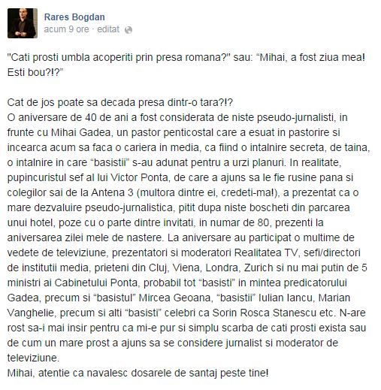Screen dimensions: 381x390
Task: Click 'Cabinetului Ponta' phrase
Action: pyautogui.click(x=95, y=283)
